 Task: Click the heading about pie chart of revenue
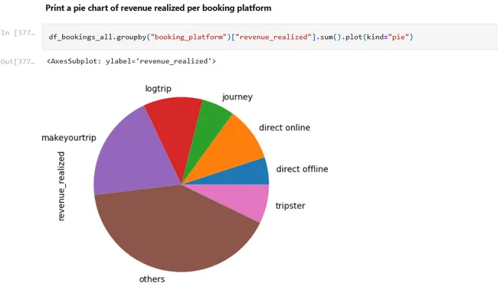[158, 8]
